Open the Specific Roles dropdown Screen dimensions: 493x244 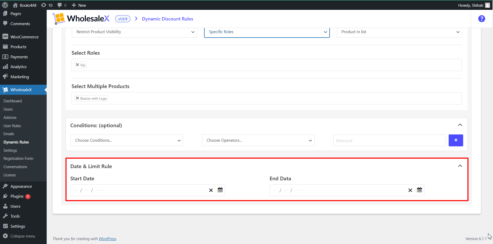[267, 32]
